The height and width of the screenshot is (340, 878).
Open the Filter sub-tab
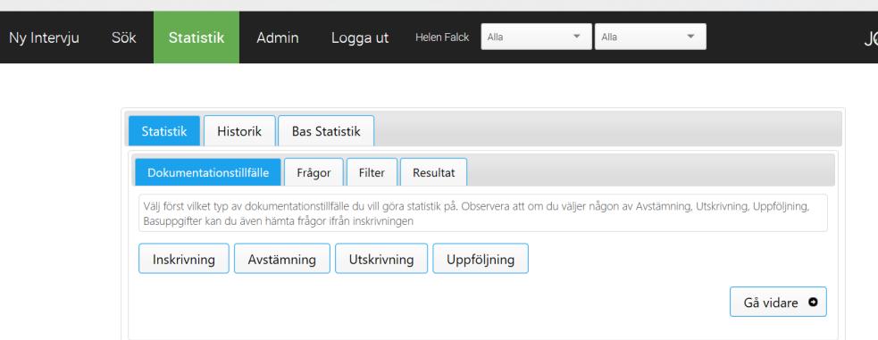[x=372, y=172]
